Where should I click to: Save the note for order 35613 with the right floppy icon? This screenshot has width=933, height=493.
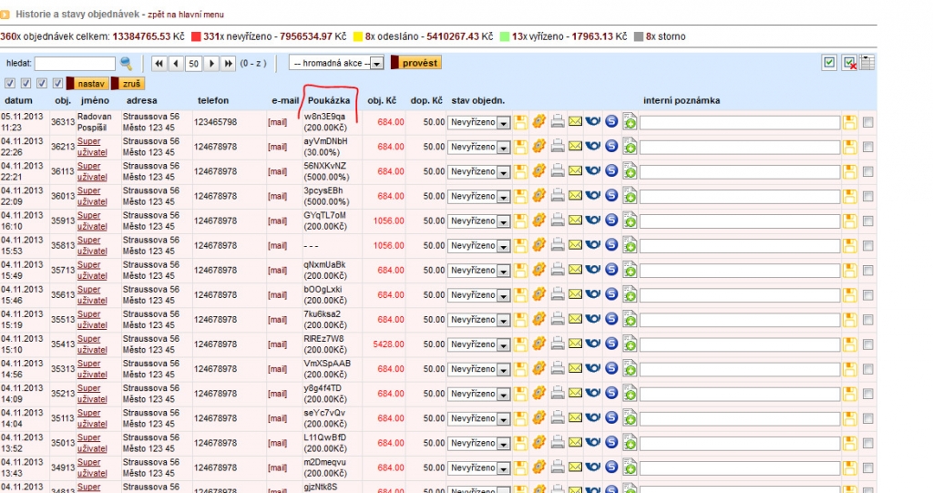point(850,294)
